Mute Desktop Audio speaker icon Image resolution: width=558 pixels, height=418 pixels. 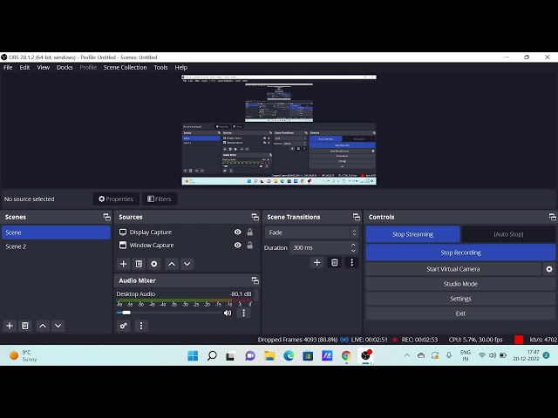pyautogui.click(x=228, y=313)
